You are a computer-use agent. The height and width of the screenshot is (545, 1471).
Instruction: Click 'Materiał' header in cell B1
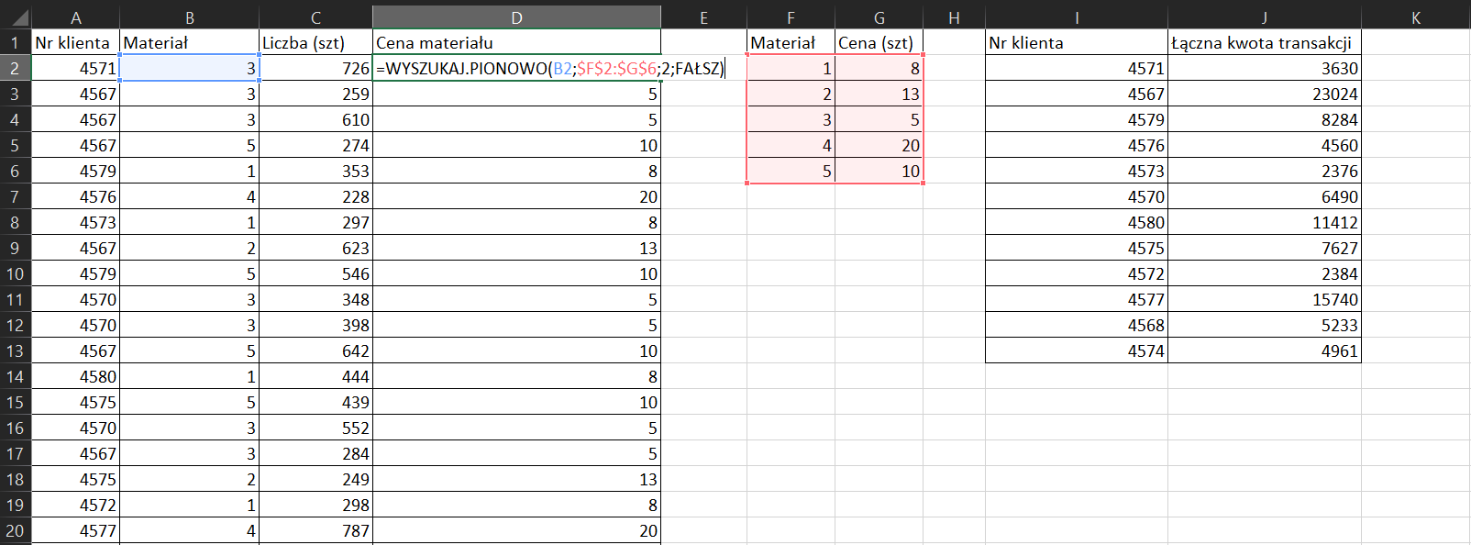pyautogui.click(x=190, y=42)
